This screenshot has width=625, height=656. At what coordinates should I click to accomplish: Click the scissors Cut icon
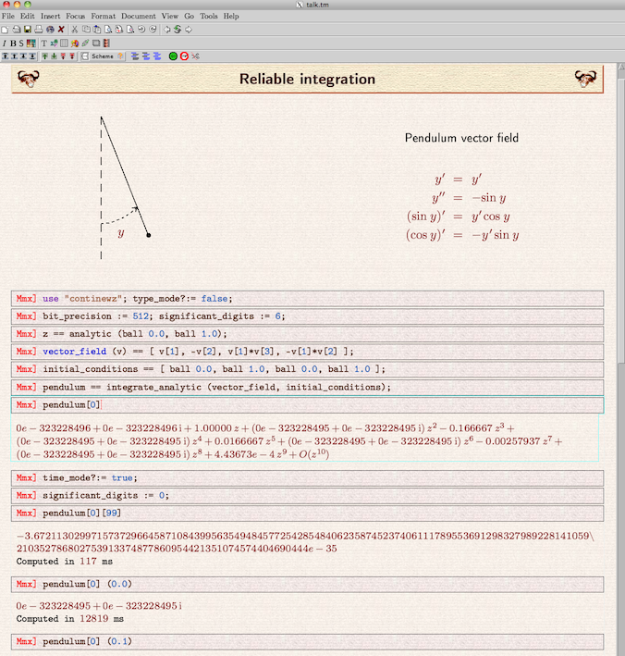(75, 30)
